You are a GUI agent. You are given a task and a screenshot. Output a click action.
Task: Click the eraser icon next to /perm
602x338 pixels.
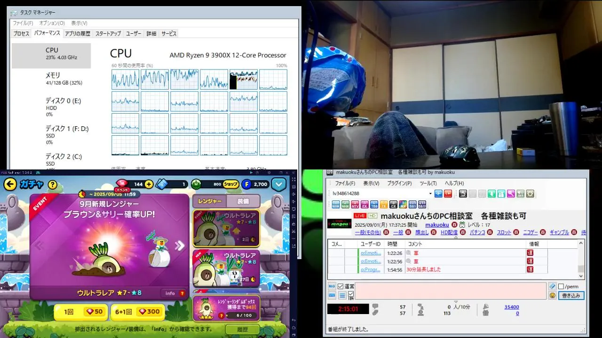552,286
